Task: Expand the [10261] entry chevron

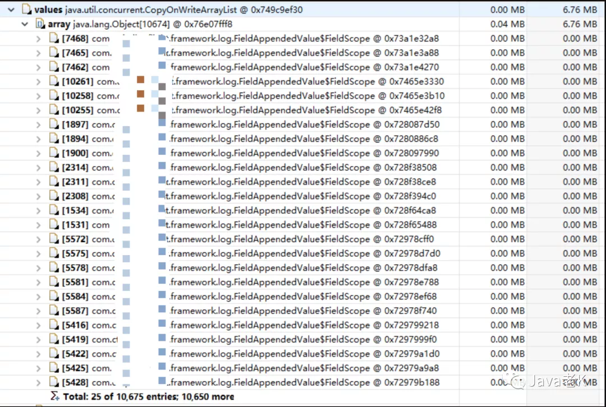Action: tap(38, 81)
